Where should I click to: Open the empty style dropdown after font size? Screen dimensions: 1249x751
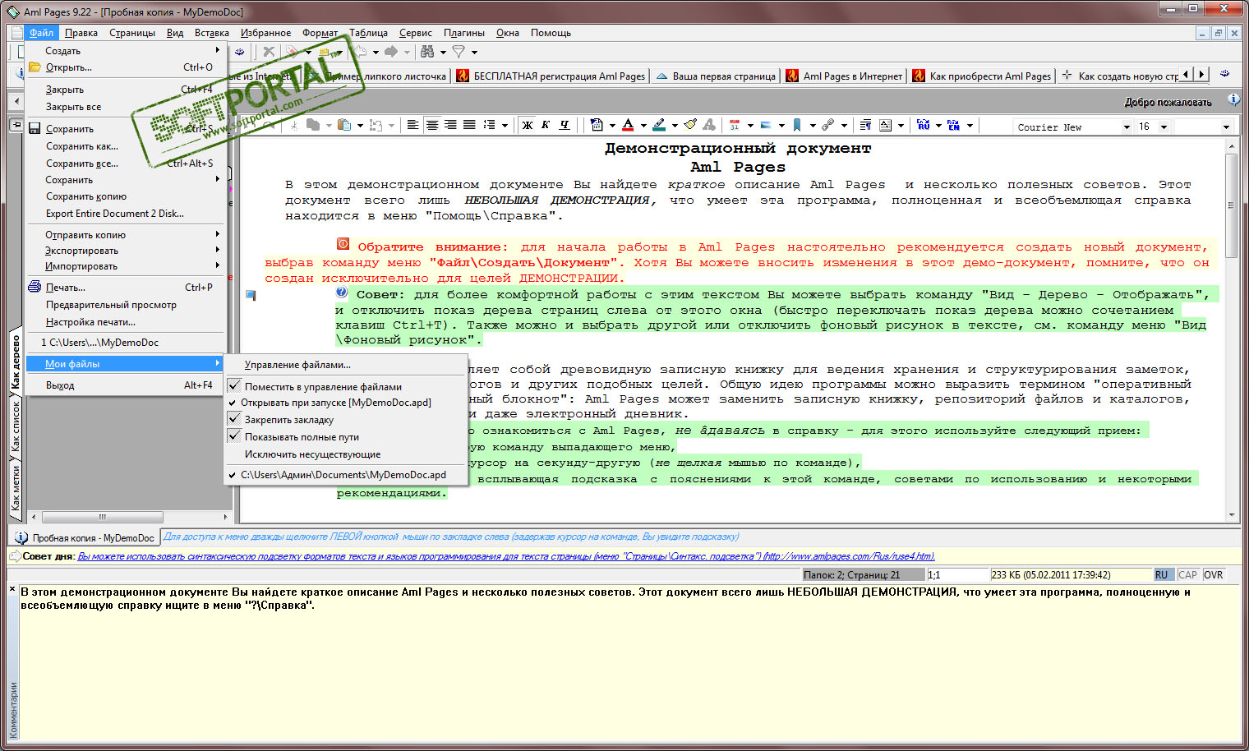tap(1226, 127)
